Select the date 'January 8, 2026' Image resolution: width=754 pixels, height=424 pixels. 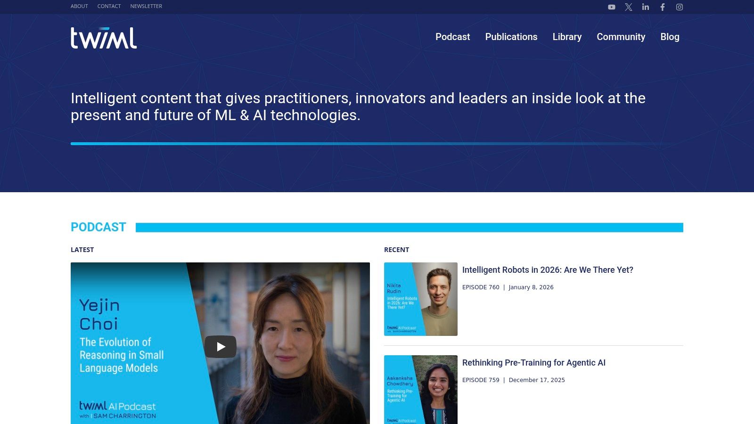pos(531,287)
